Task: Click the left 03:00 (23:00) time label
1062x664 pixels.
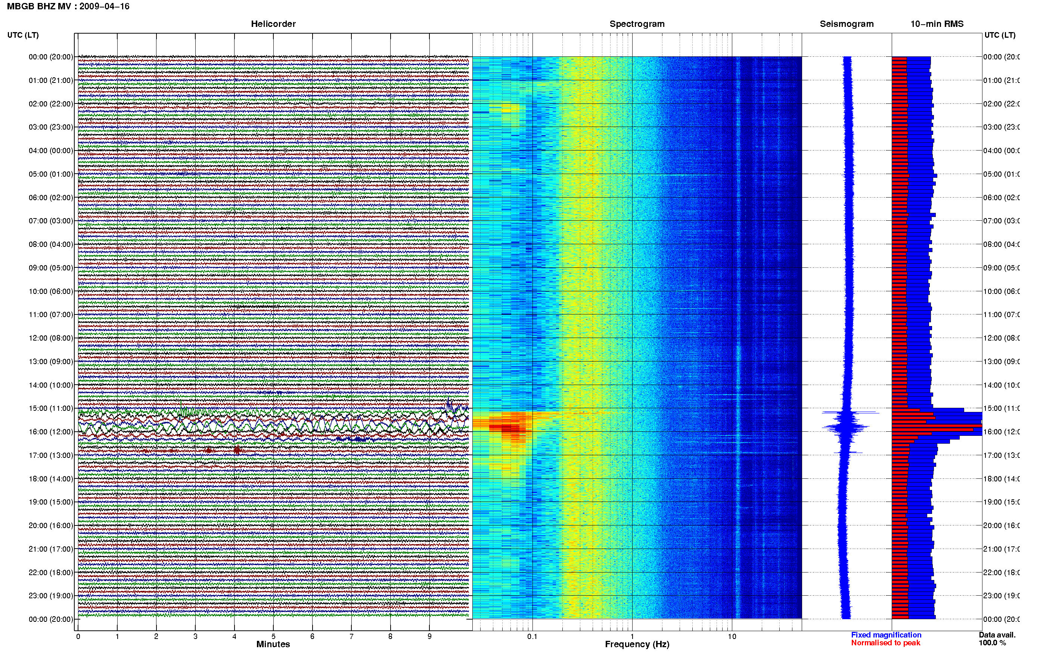Action: (51, 127)
